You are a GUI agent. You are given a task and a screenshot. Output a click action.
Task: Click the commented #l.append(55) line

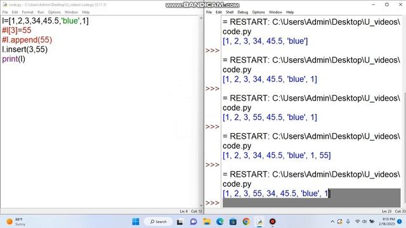(27, 40)
